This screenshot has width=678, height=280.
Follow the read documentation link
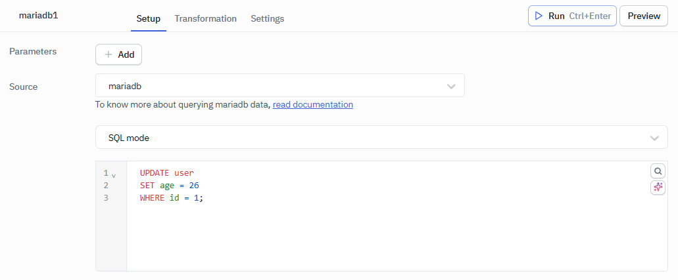pyautogui.click(x=312, y=104)
